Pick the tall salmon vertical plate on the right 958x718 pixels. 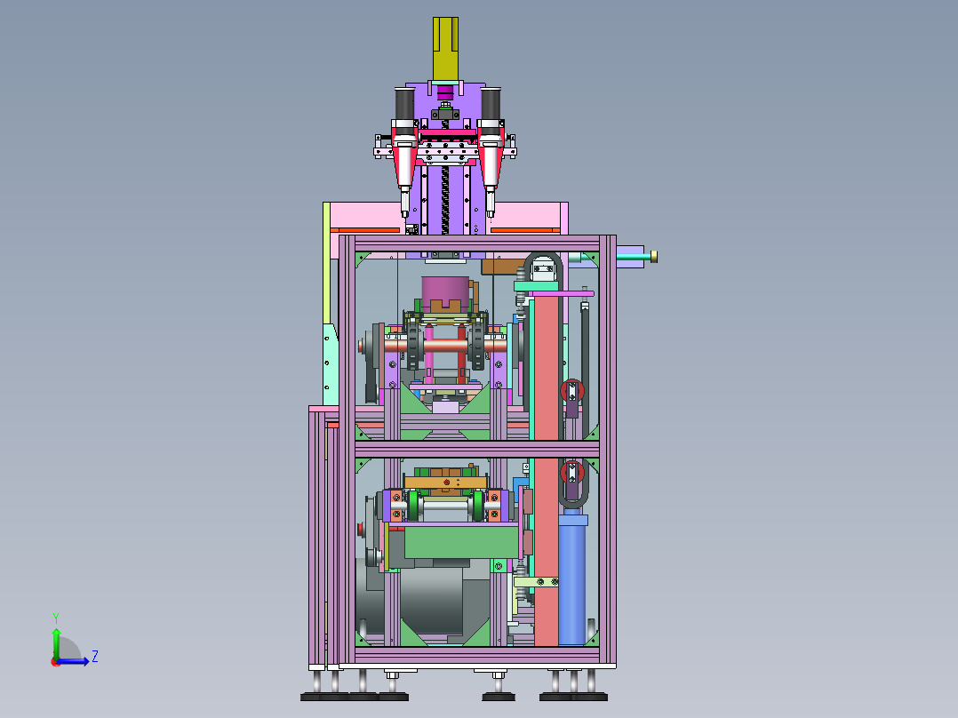click(547, 470)
